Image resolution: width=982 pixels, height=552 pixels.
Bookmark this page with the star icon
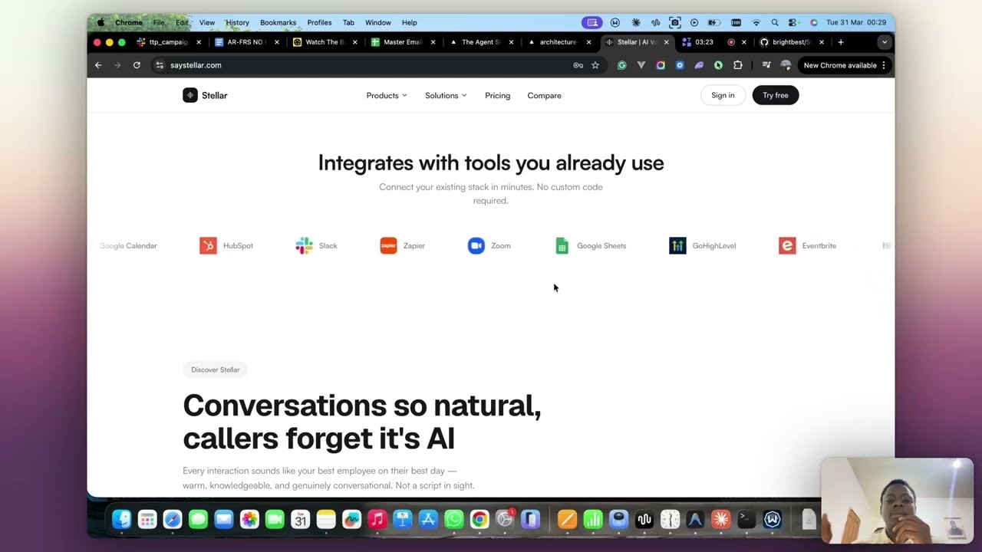point(595,65)
